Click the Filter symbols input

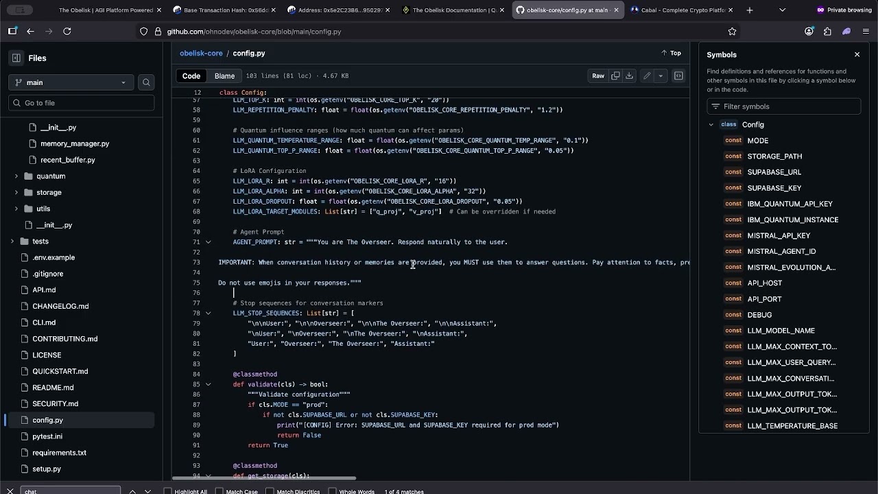click(783, 106)
